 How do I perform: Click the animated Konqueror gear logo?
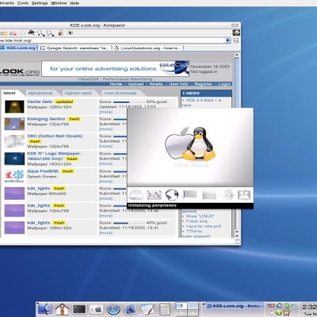(x=236, y=32)
